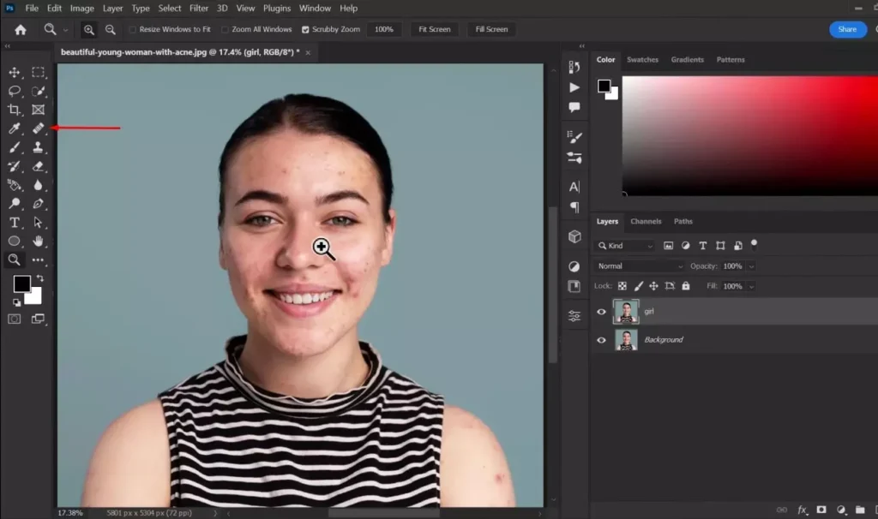This screenshot has height=519, width=878.
Task: Hide the girl layer
Action: tap(601, 312)
